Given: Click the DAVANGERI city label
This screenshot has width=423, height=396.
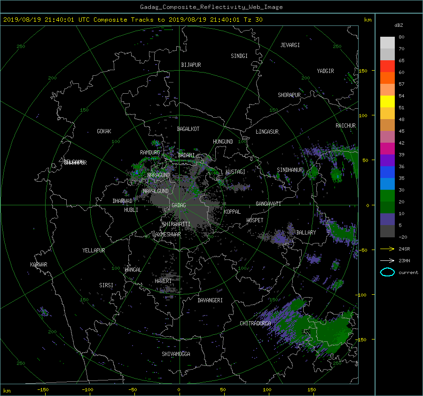Looking at the screenshot, I should [x=210, y=300].
